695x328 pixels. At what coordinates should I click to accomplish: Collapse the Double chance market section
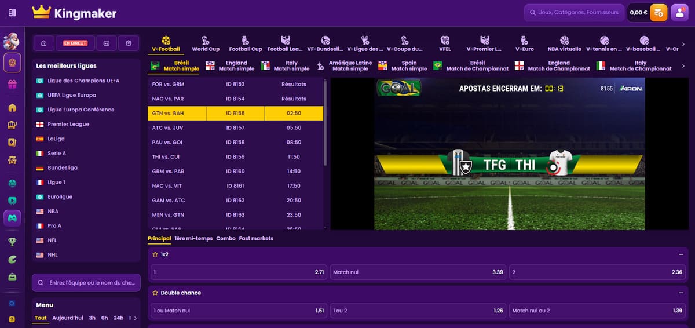coord(681,293)
